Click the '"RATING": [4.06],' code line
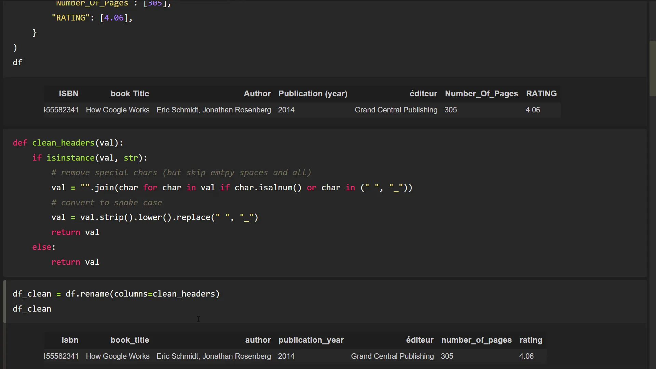Image resolution: width=656 pixels, height=369 pixels. pyautogui.click(x=92, y=18)
